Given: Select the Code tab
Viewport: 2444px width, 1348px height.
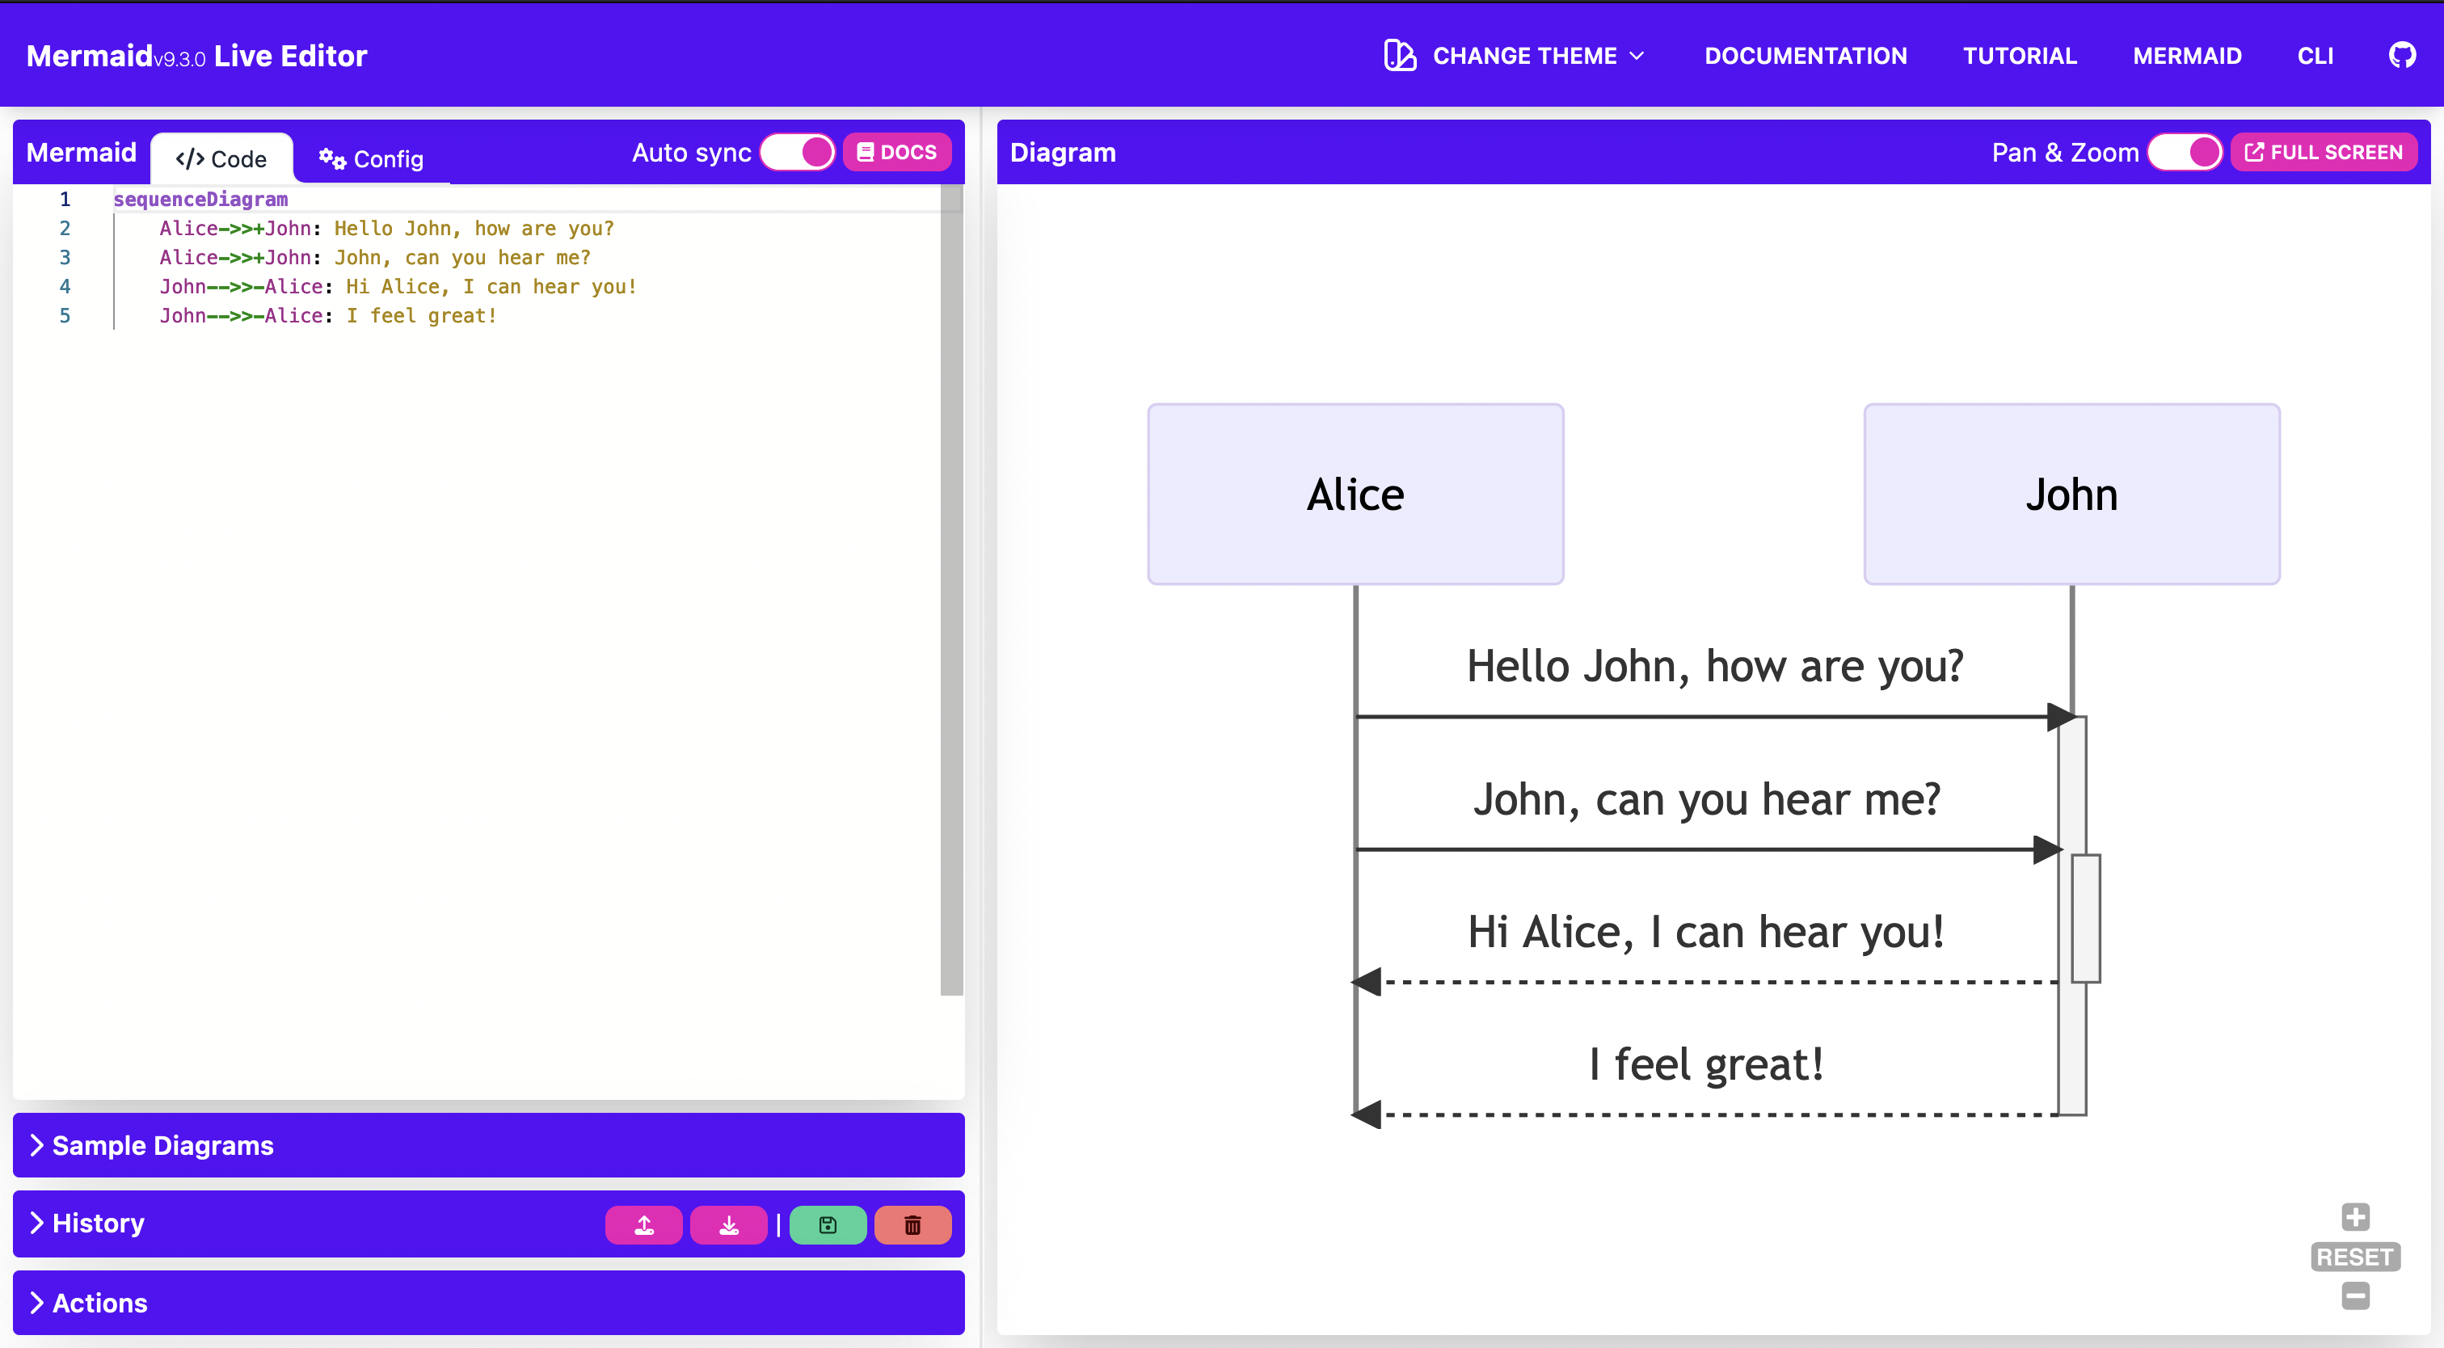Looking at the screenshot, I should (x=220, y=158).
